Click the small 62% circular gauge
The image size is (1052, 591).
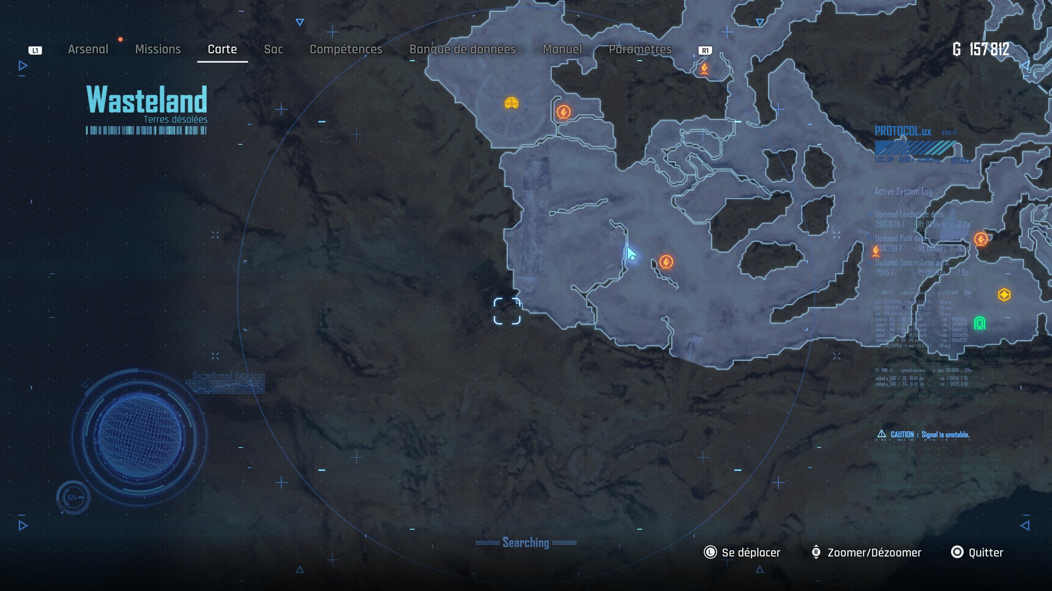point(73,498)
